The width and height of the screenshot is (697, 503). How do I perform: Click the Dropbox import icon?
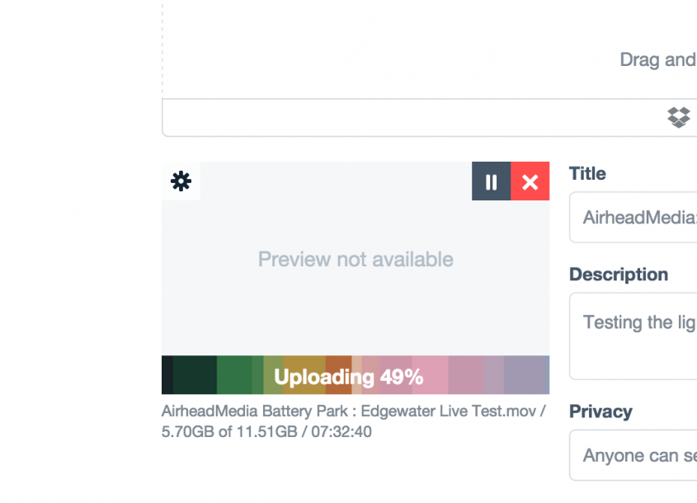(x=678, y=117)
